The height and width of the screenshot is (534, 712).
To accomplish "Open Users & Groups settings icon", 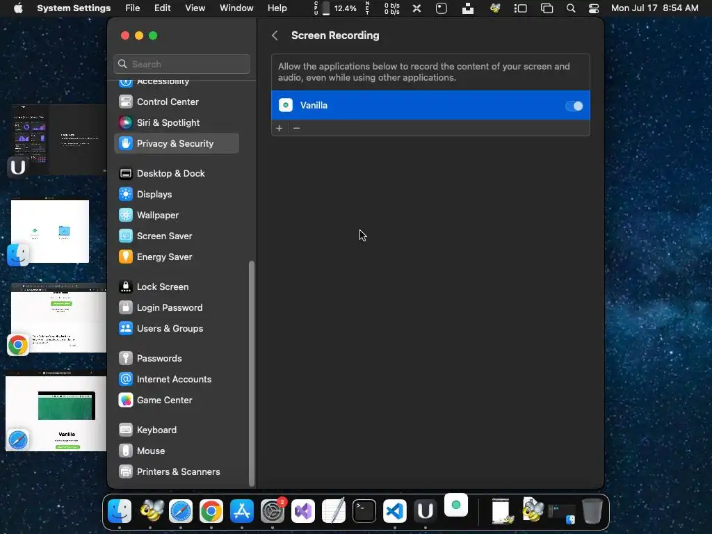I will [126, 329].
